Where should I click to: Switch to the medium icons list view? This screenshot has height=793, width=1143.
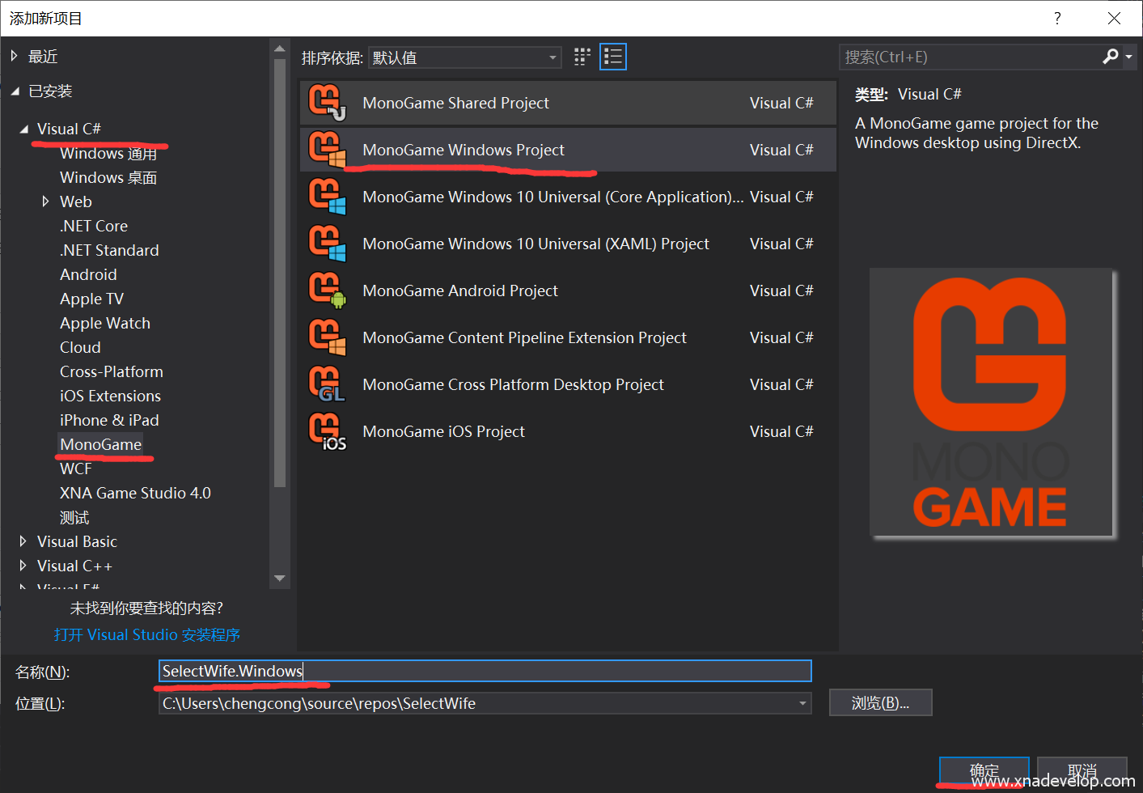pos(613,57)
